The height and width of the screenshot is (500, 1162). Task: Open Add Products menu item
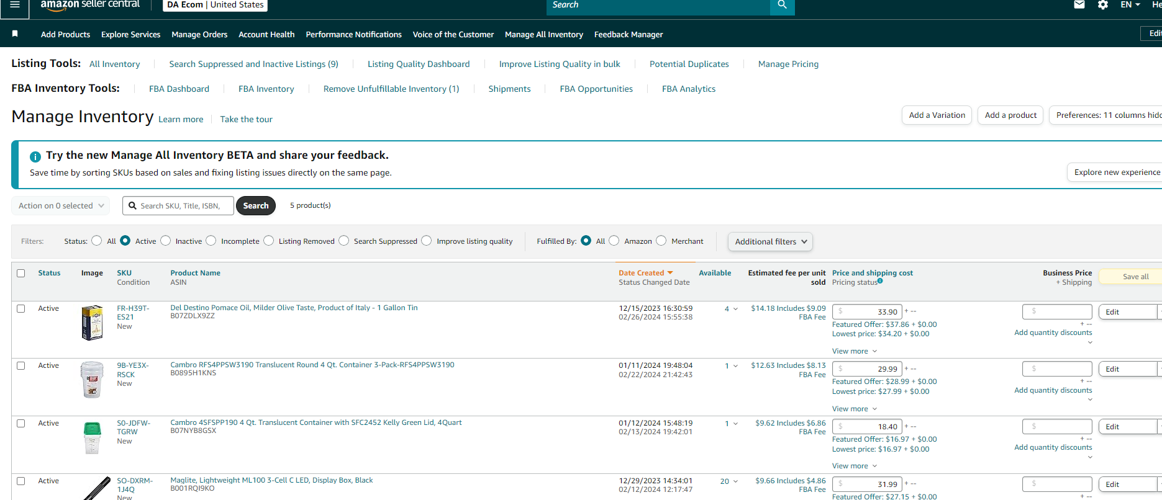pyautogui.click(x=65, y=35)
